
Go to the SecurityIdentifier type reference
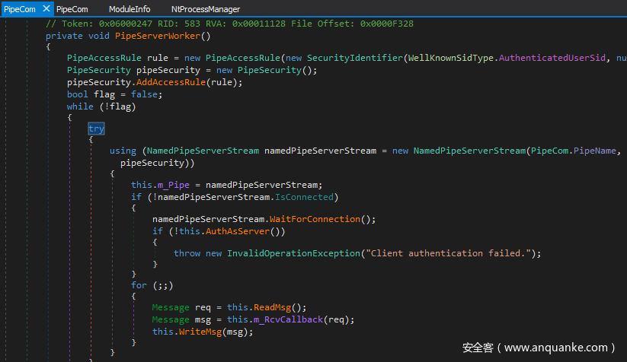354,58
